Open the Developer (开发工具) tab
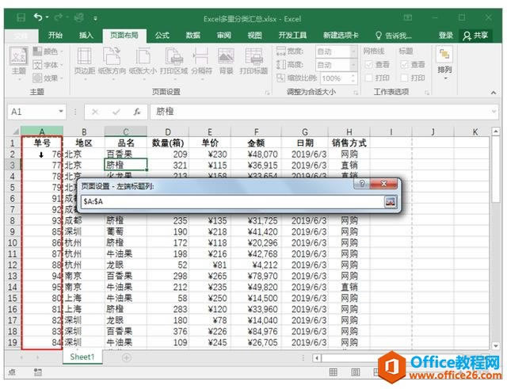Viewport: 507px width, 389px height. [x=292, y=35]
